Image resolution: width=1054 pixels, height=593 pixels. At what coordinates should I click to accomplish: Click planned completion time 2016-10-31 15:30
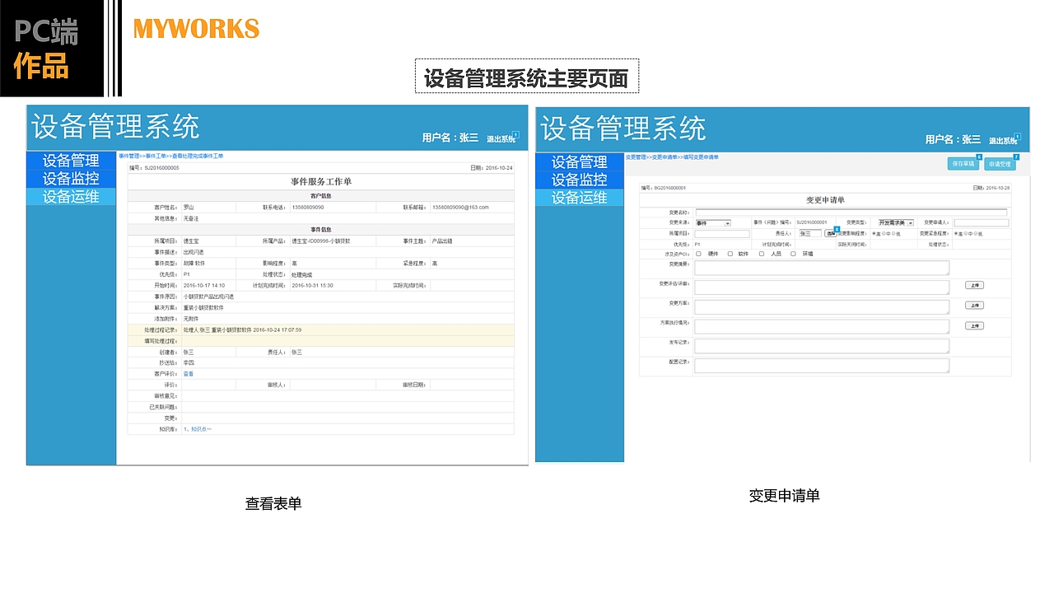[312, 285]
